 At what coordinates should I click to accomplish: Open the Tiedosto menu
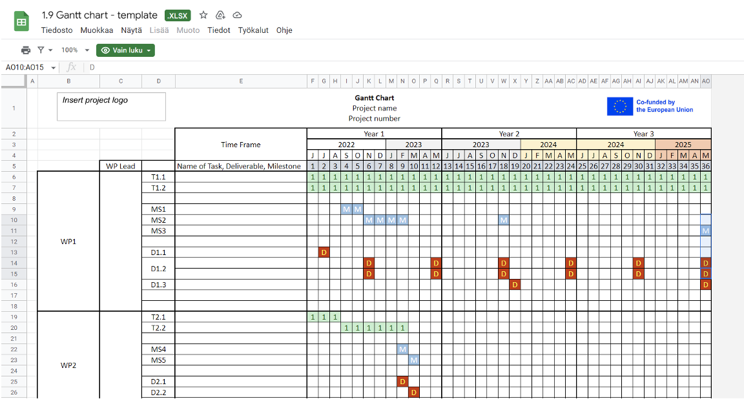[x=57, y=30]
